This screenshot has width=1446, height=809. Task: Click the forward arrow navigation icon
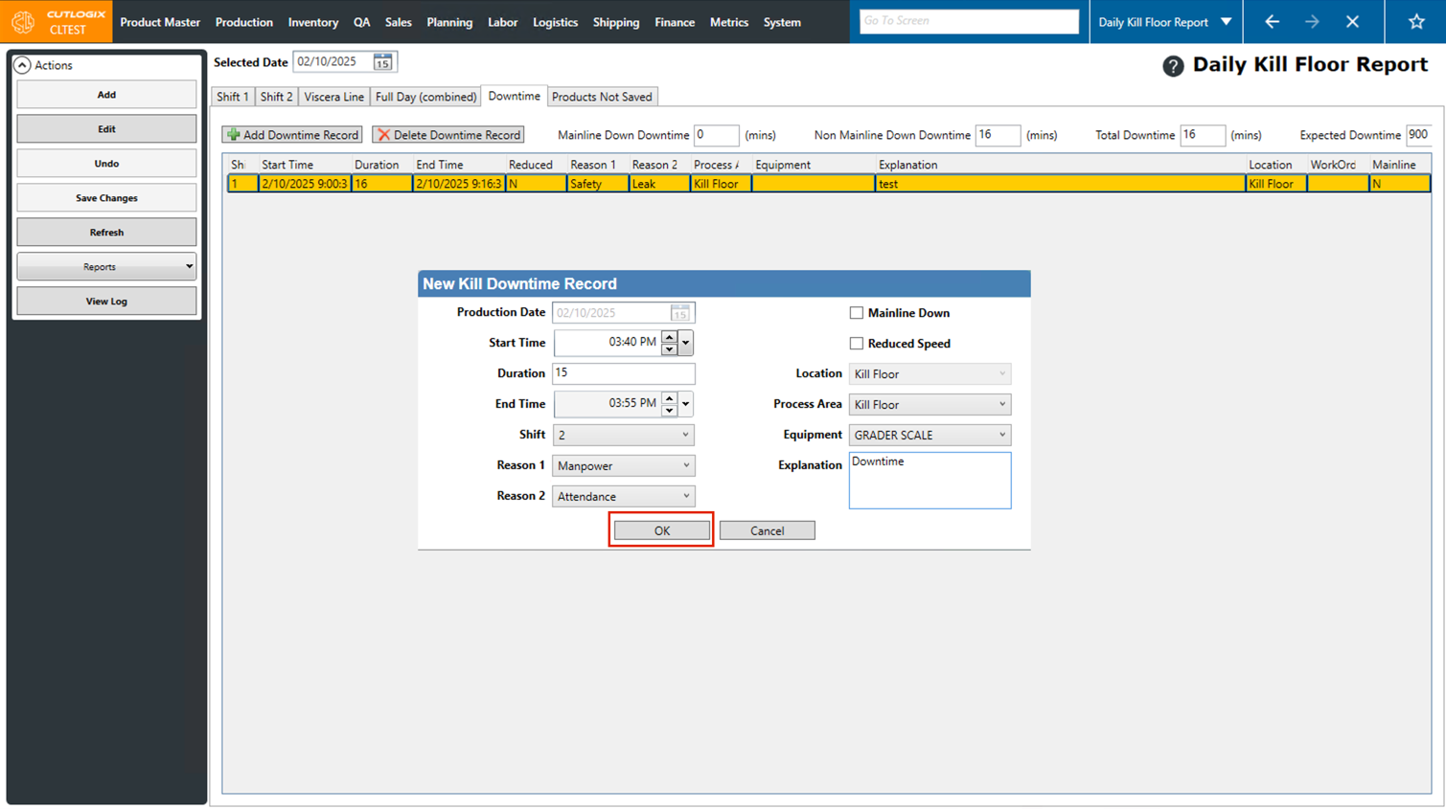pos(1312,22)
